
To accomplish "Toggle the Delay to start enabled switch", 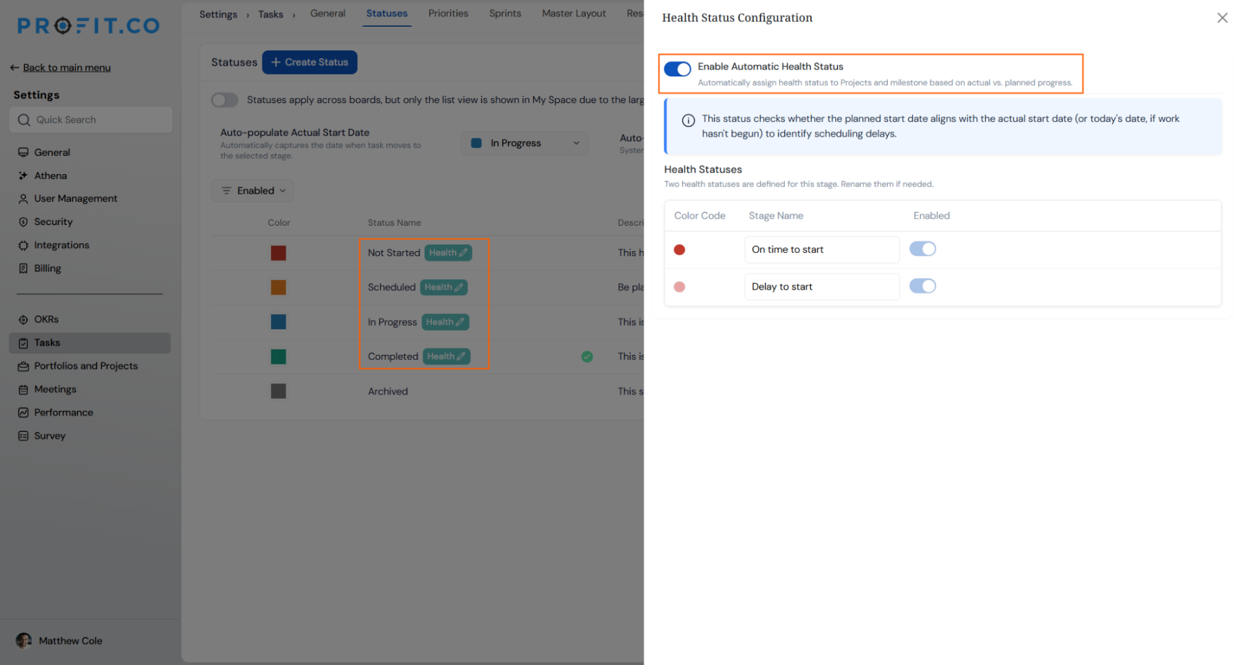I will tap(922, 286).
